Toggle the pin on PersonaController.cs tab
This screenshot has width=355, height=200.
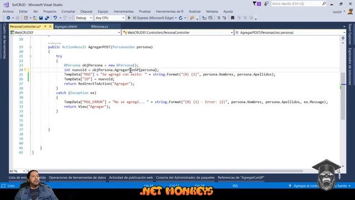click(x=45, y=27)
